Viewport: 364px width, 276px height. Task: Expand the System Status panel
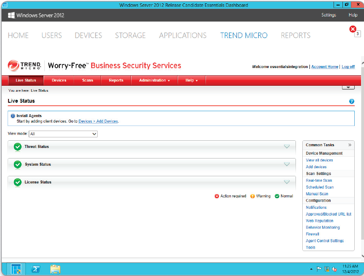click(287, 164)
